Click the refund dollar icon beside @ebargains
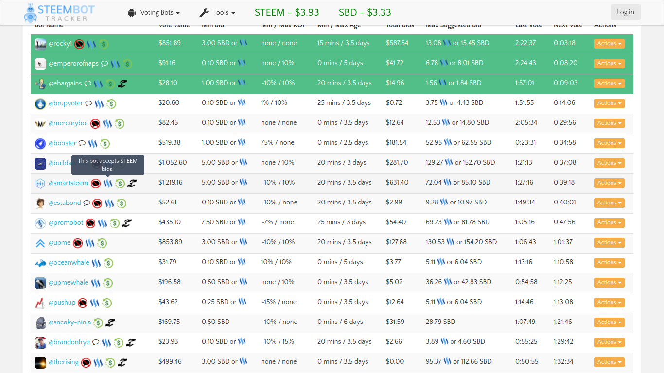The image size is (664, 373). coord(110,84)
